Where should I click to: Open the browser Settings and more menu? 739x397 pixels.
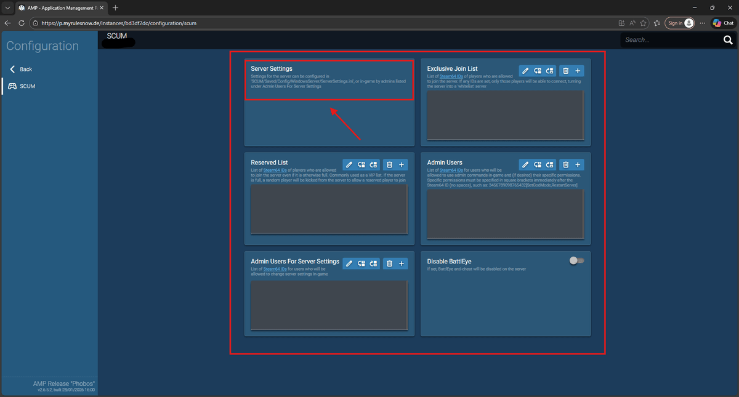tap(701, 23)
